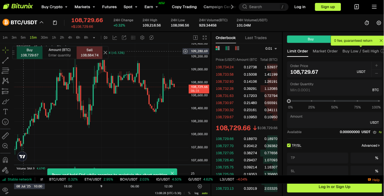Image resolution: width=384 pixels, height=196 pixels.
Task: Show more navigation items with right arrow
Action: pos(232,7)
